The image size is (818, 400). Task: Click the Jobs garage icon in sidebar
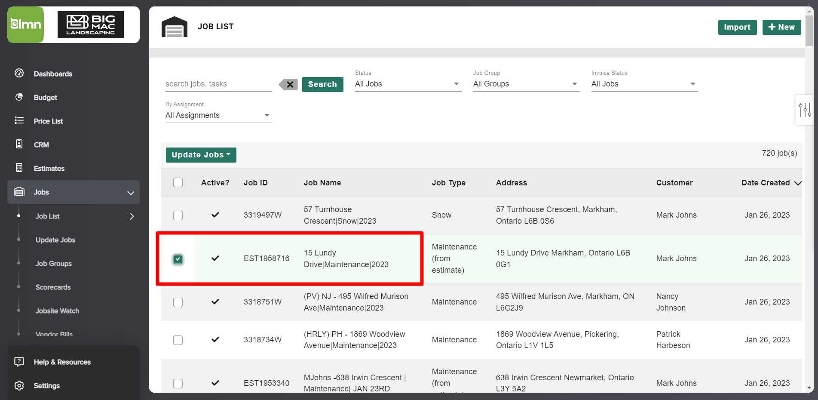click(x=19, y=191)
